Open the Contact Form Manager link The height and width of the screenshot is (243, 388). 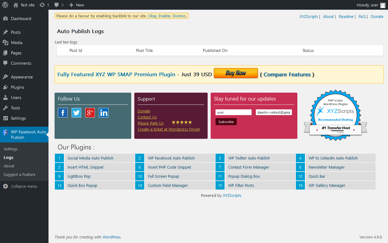[249, 167]
